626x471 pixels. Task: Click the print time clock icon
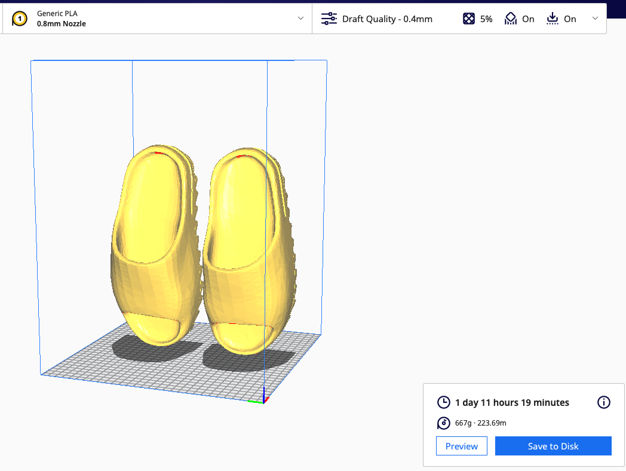[443, 402]
